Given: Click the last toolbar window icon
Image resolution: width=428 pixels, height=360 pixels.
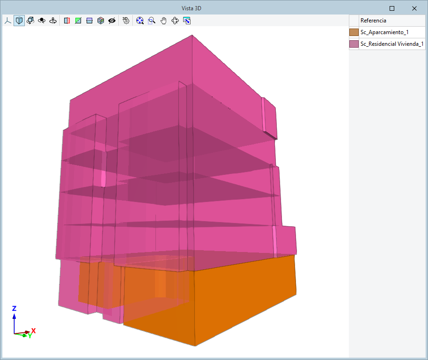Looking at the screenshot, I should point(187,21).
